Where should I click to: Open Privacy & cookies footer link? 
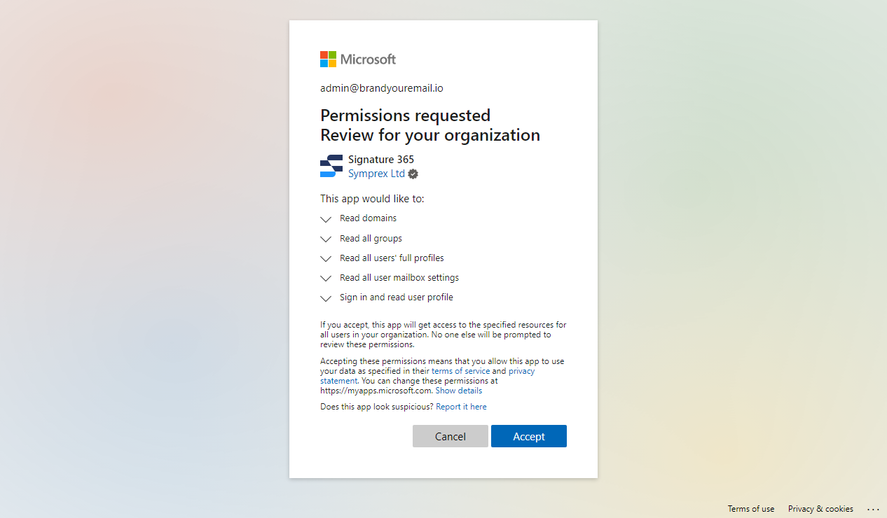pyautogui.click(x=820, y=509)
